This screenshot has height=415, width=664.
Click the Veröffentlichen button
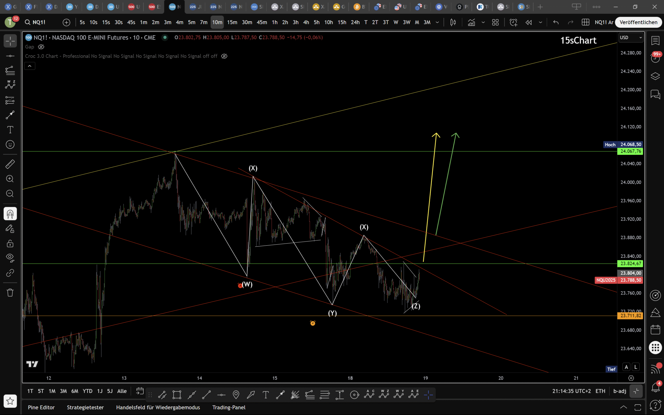tap(638, 22)
